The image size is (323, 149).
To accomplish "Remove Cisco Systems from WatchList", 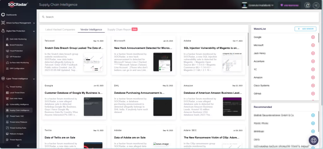I will point(313,85).
